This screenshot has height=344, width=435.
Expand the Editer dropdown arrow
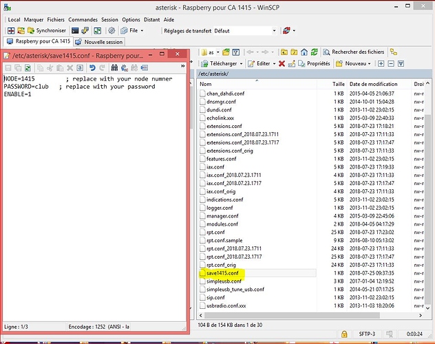point(274,64)
